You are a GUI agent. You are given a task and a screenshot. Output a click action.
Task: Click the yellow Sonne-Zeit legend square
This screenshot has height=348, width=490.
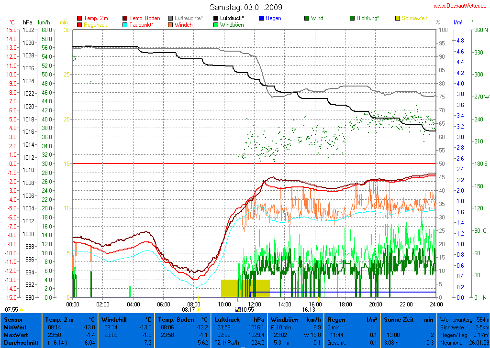[x=398, y=19]
